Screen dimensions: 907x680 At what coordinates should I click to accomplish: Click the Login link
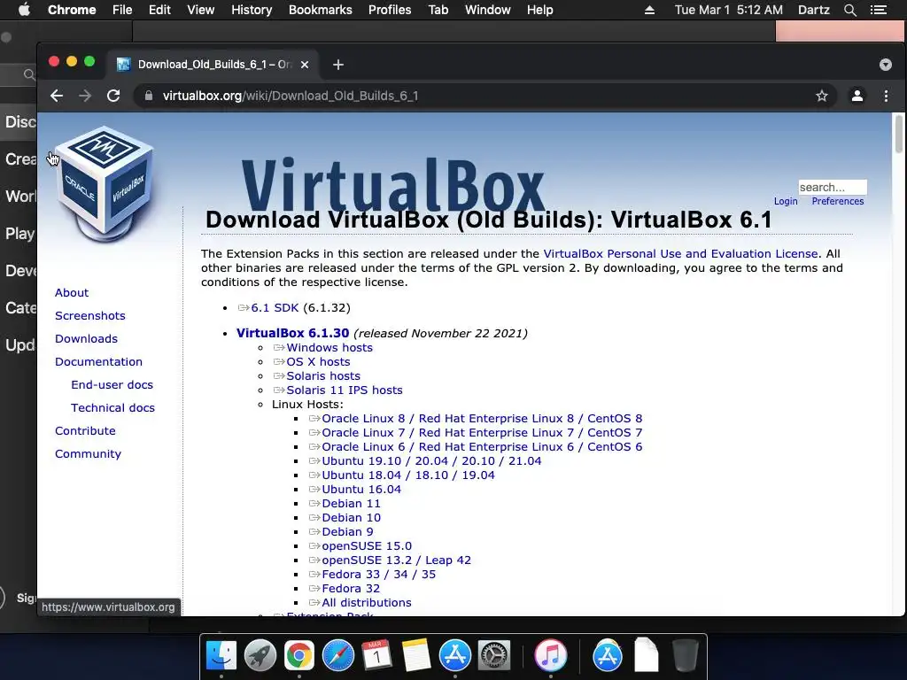coord(786,201)
